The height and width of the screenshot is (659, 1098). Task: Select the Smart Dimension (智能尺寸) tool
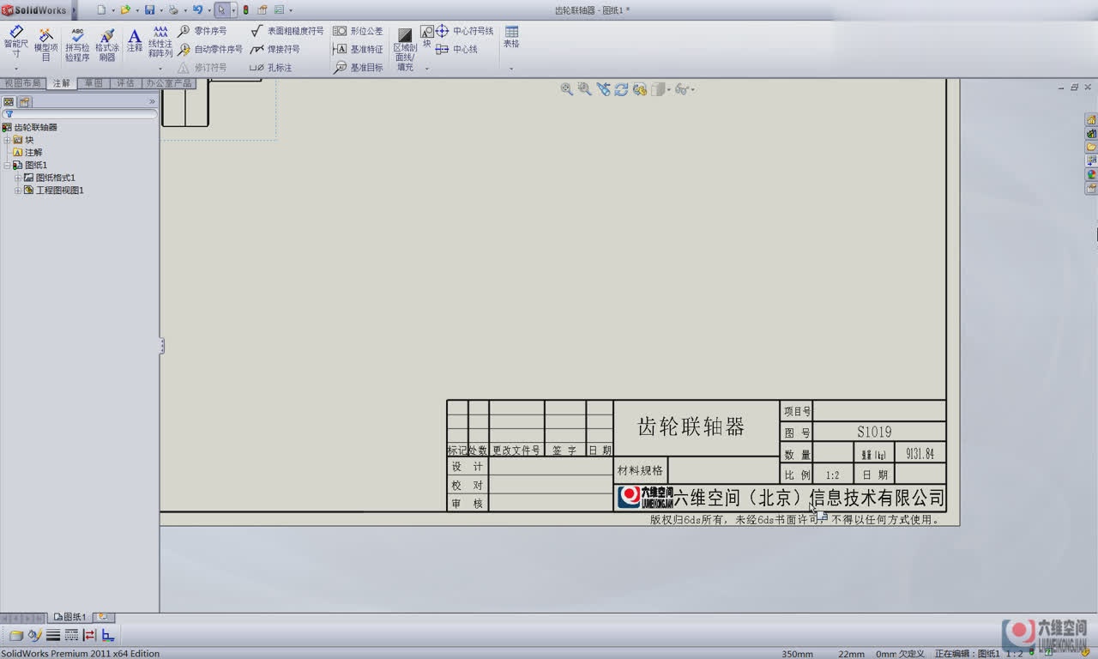click(x=16, y=42)
